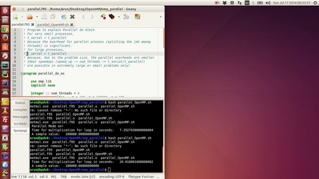The height and width of the screenshot is (179, 319).
Task: Open the clock date and time menu
Action: coord(292,2)
